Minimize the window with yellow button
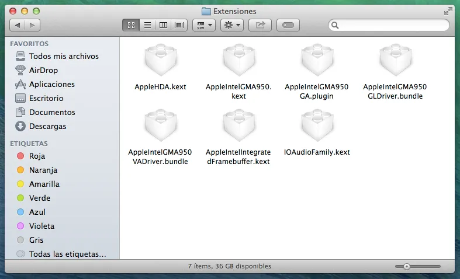460x279 pixels. point(25,11)
